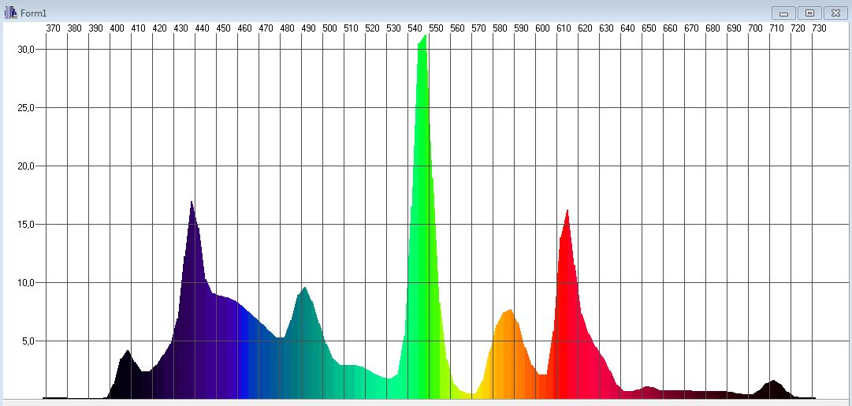Click the 560 wavelength label
This screenshot has height=406, width=852.
tap(457, 28)
